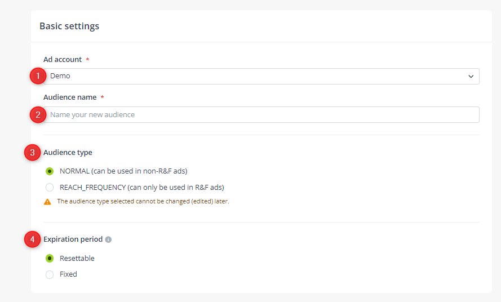This screenshot has height=302, width=501.
Task: Select the NORMAL audience type radio button
Action: [50, 171]
